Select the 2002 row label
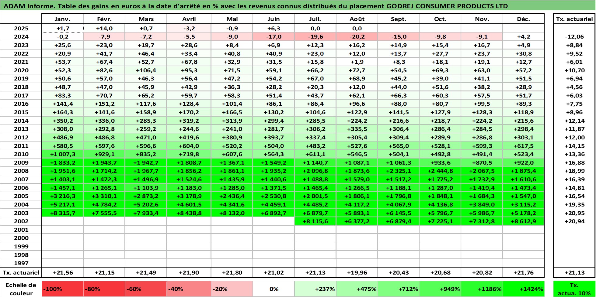The image size is (596, 297). pyautogui.click(x=21, y=221)
